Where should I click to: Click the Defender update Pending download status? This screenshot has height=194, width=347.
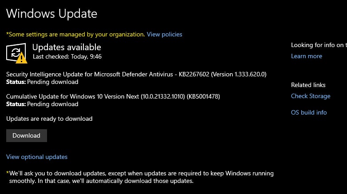click(x=42, y=82)
